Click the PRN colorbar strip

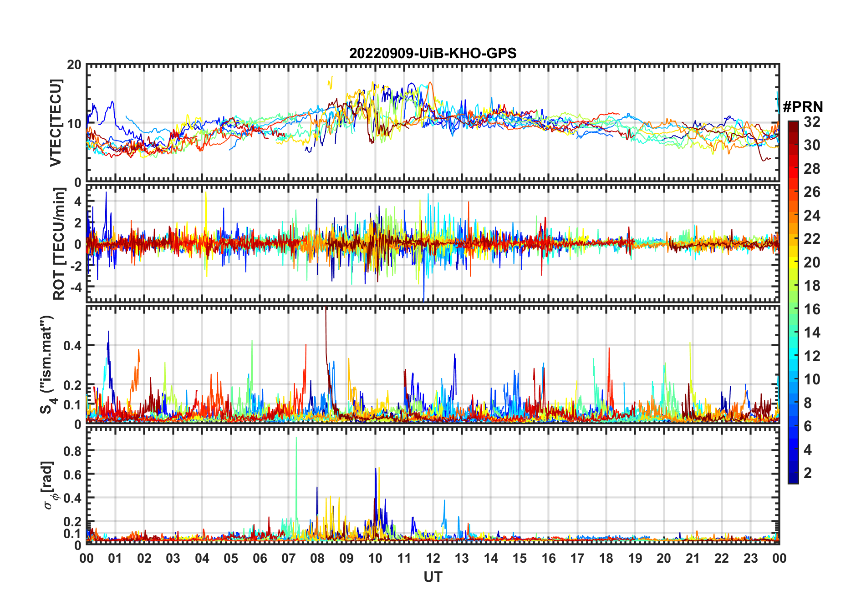793,302
